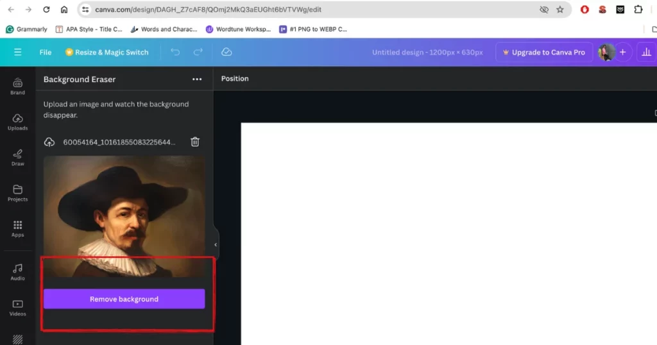
Task: Open the Audio sidebar panel
Action: (17, 272)
